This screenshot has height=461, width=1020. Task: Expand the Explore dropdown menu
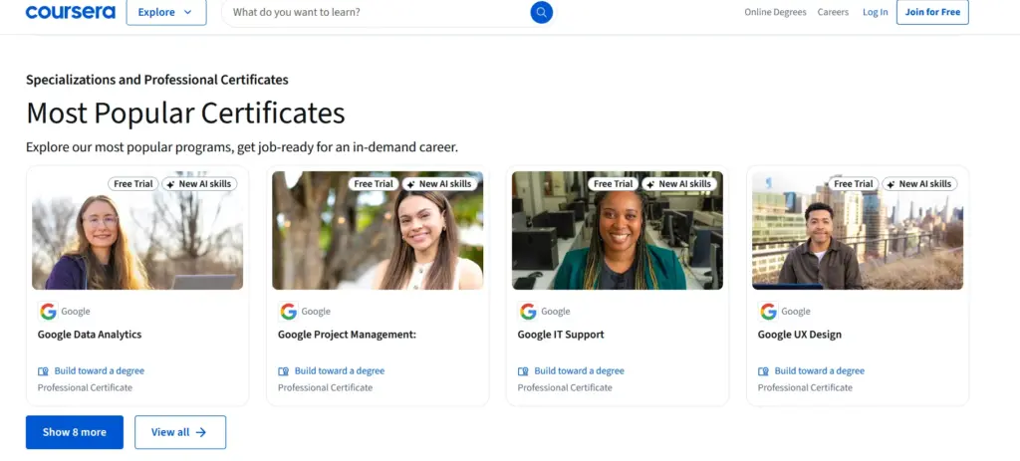pos(166,12)
